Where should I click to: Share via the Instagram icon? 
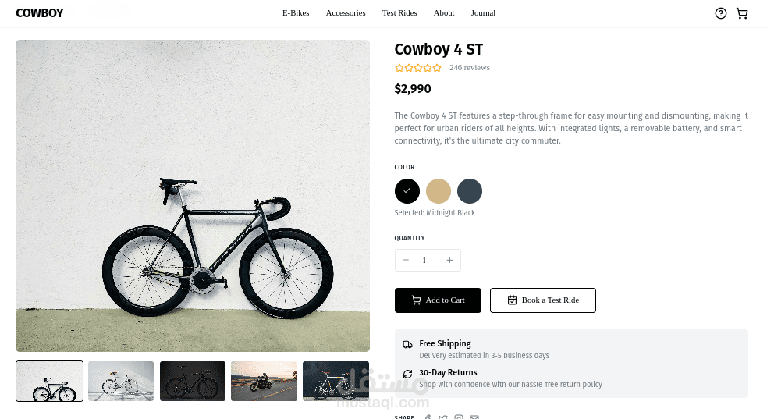[459, 417]
